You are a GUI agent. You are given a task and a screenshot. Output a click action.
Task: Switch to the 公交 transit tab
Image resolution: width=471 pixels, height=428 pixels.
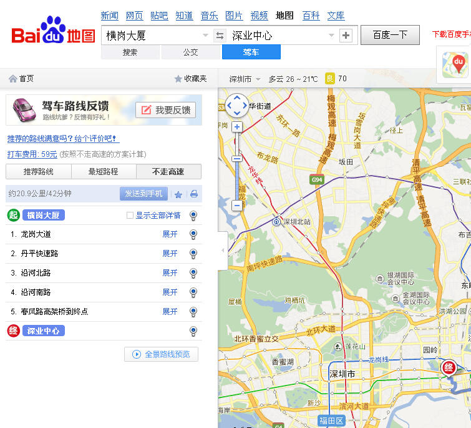point(191,52)
